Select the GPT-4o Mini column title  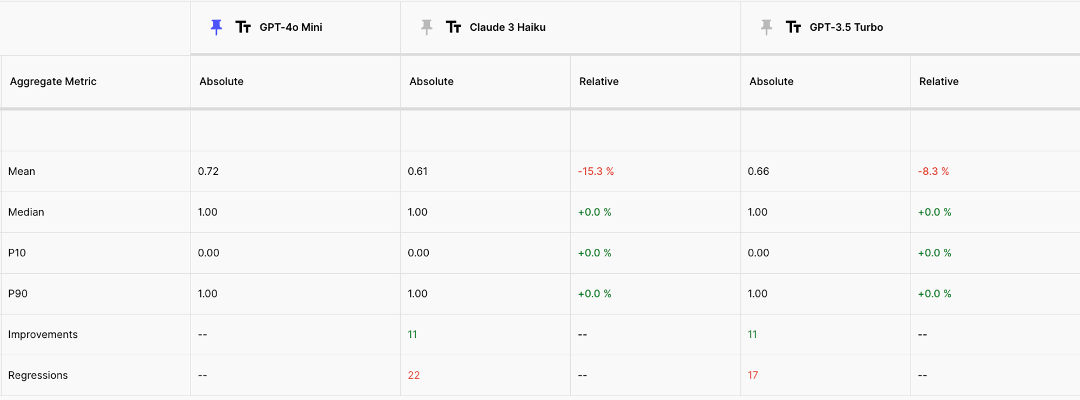point(291,27)
